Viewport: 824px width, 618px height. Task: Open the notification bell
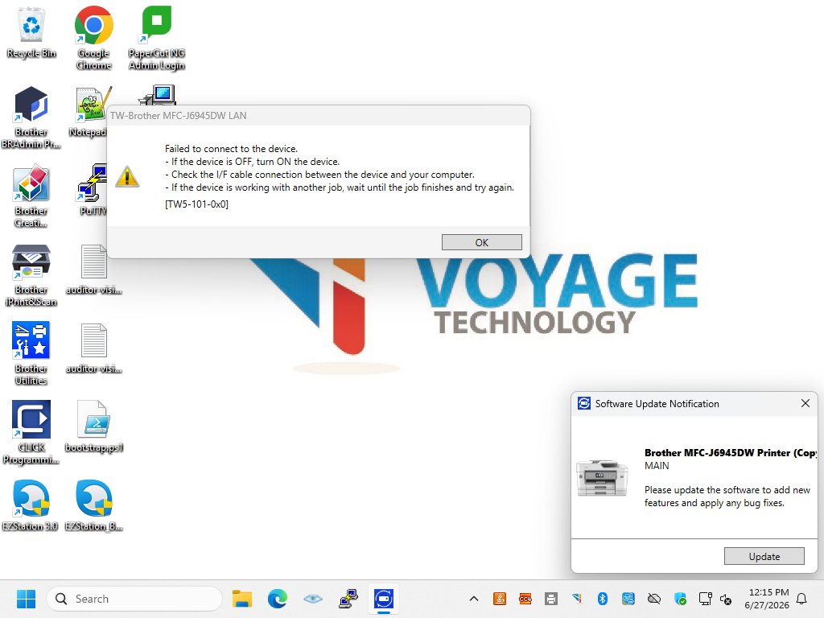[x=801, y=599]
